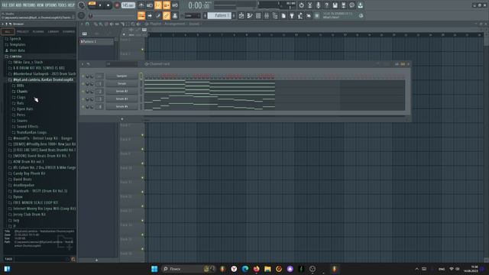Open Firefox from the Windows taskbar
The image size is (489, 275).
(257, 269)
